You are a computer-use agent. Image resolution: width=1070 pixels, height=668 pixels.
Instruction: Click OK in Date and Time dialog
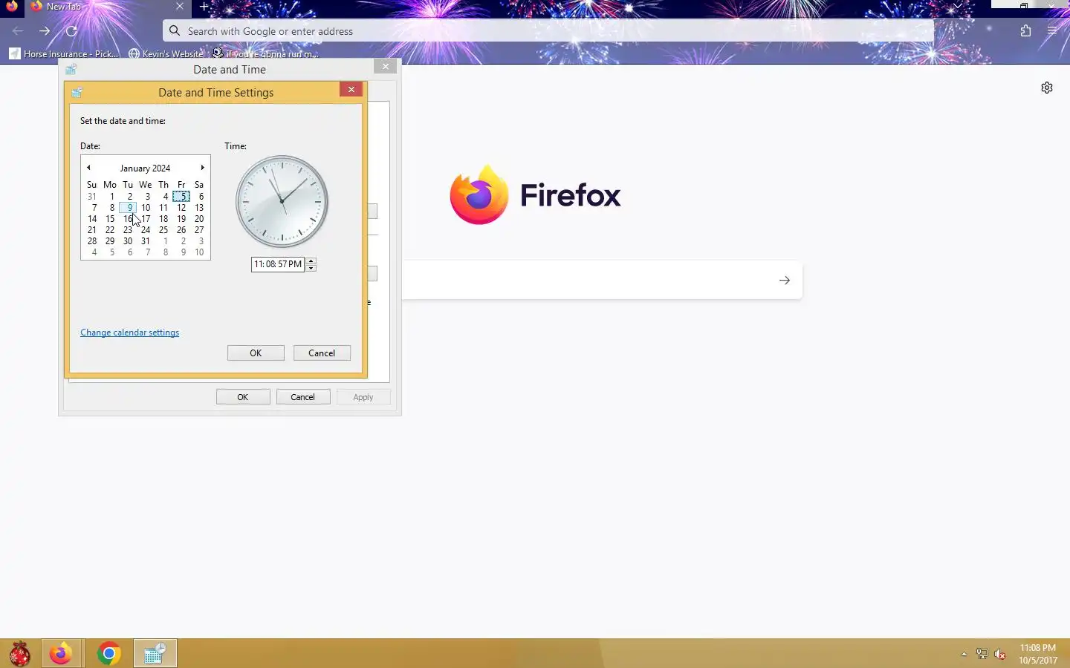pyautogui.click(x=243, y=397)
